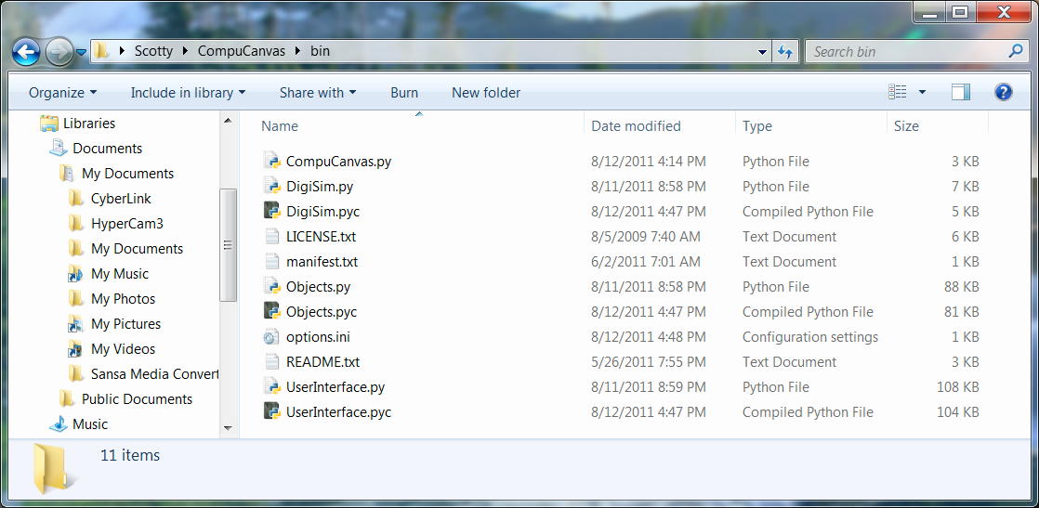Open Include in library menu

click(x=188, y=93)
